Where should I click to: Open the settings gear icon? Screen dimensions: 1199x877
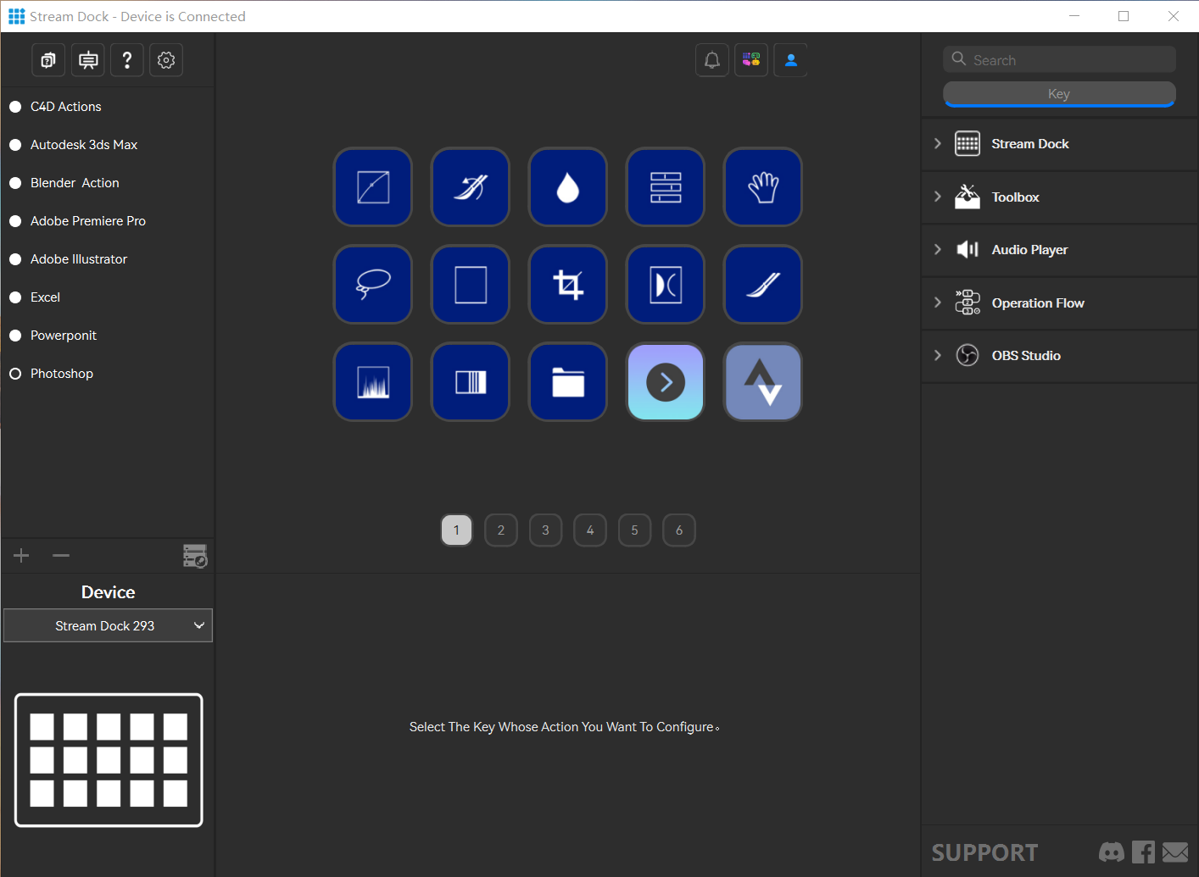pos(166,60)
